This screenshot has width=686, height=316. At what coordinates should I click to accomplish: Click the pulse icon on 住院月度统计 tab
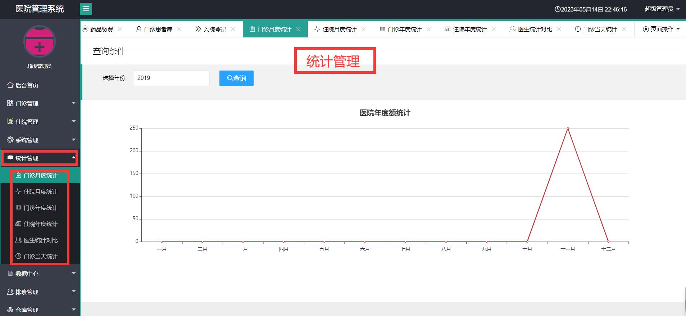[317, 29]
